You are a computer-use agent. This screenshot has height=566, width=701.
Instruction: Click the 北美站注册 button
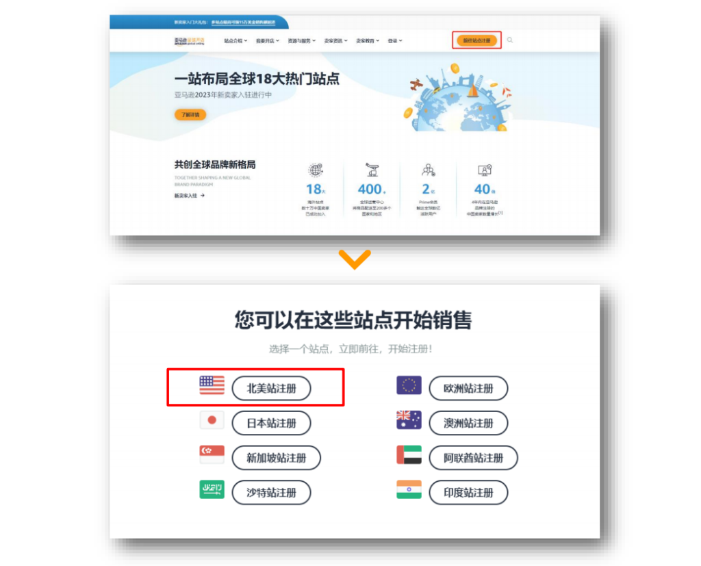tap(271, 388)
